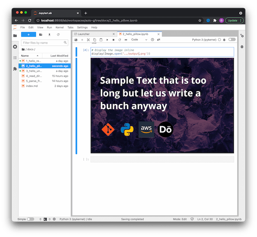This screenshot has height=237, width=257.
Task: Run the selected cell with the play button
Action: 107,40
